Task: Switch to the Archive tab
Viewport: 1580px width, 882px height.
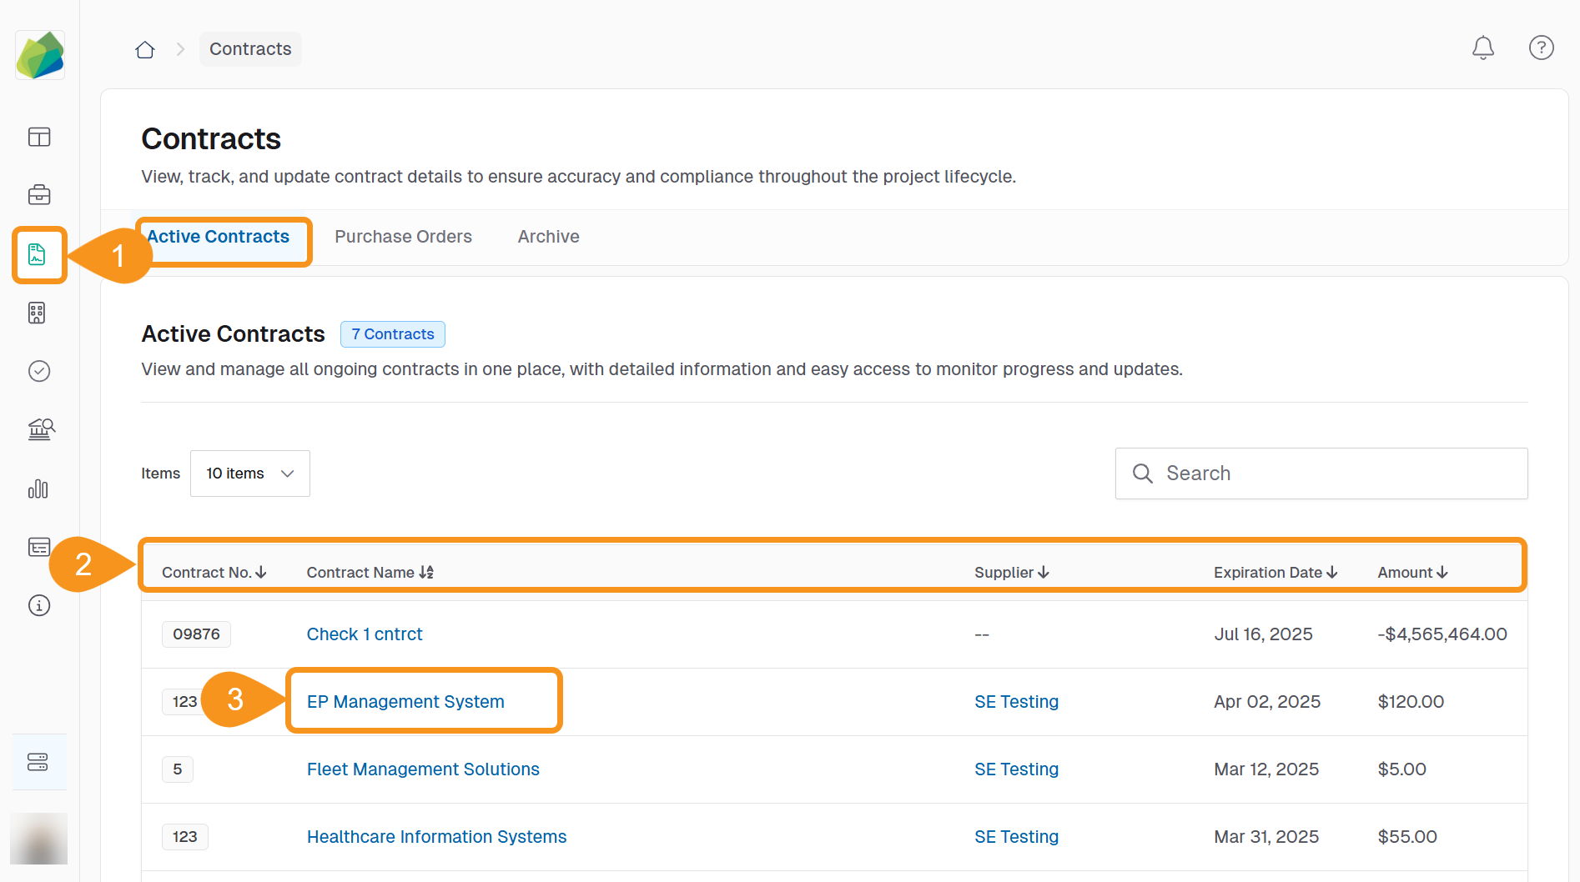Action: pos(548,237)
